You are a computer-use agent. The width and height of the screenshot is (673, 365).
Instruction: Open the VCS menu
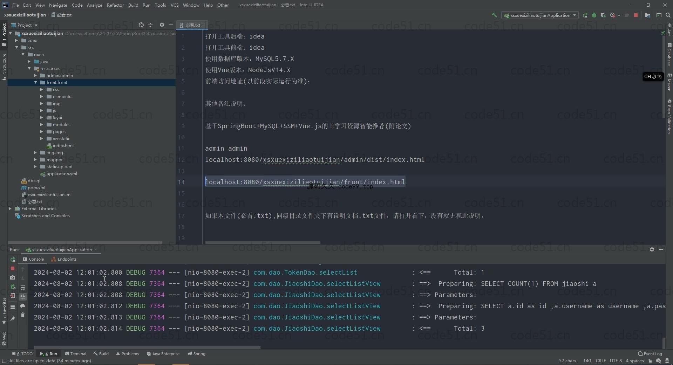tap(175, 5)
